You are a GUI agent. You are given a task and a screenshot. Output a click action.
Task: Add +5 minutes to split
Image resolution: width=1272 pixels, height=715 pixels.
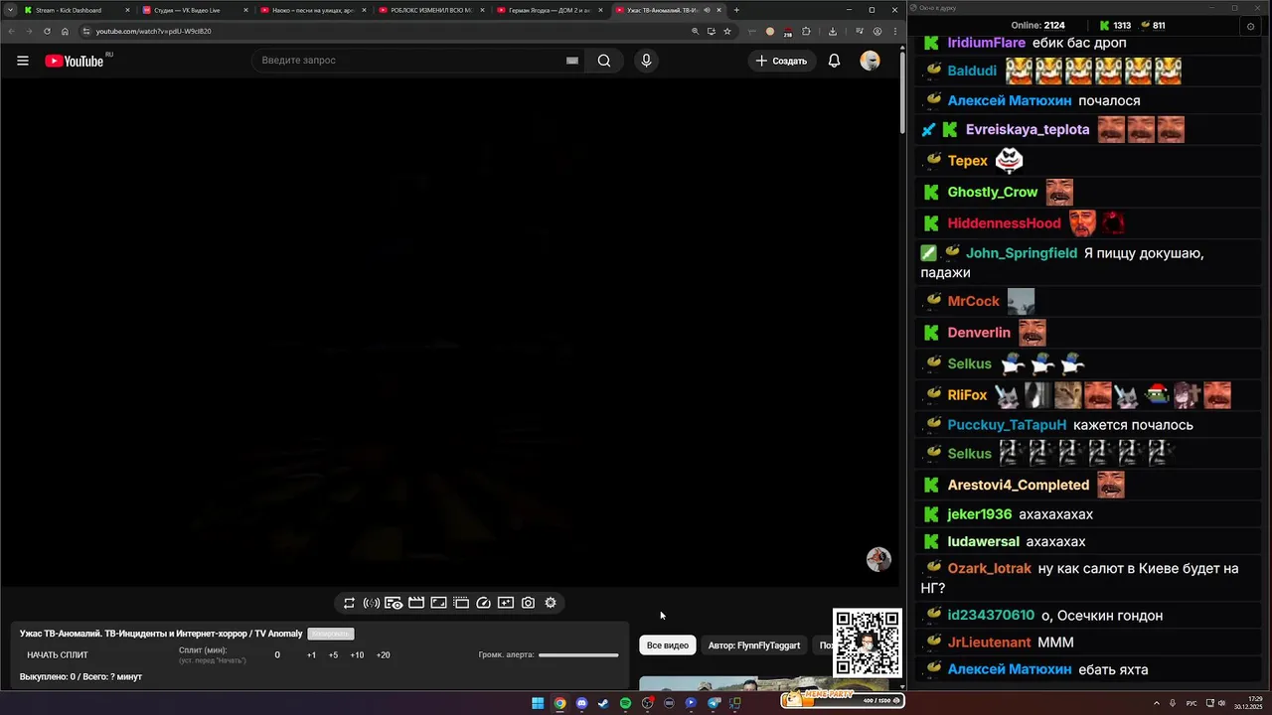[x=333, y=655]
